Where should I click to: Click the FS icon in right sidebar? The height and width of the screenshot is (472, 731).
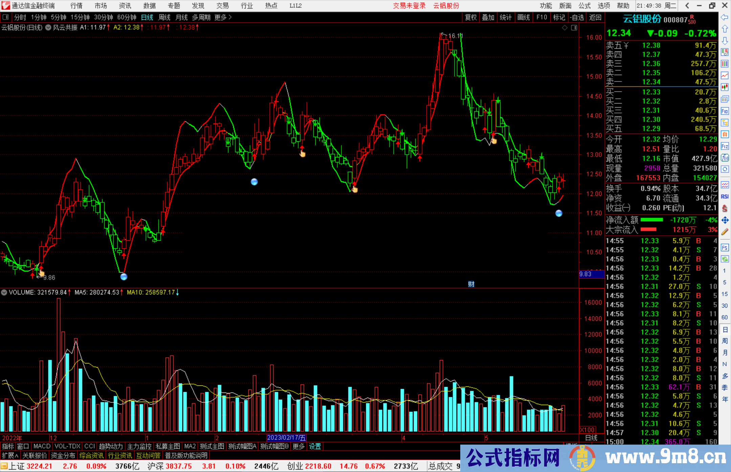pyautogui.click(x=725, y=248)
